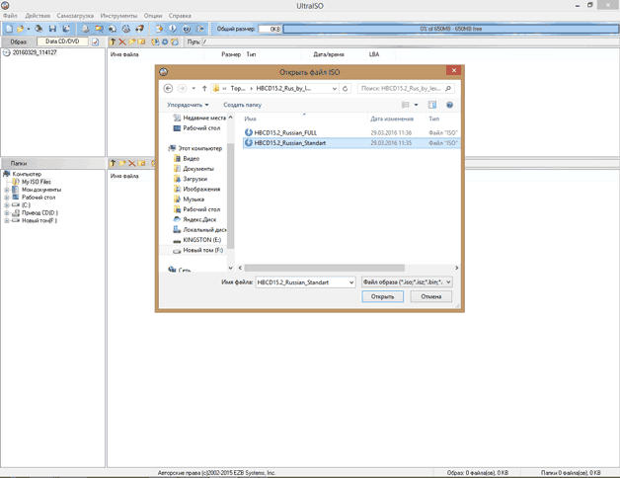Click the refresh icon next to the address bar
Viewport: 620px width, 478px height.
tap(345, 88)
